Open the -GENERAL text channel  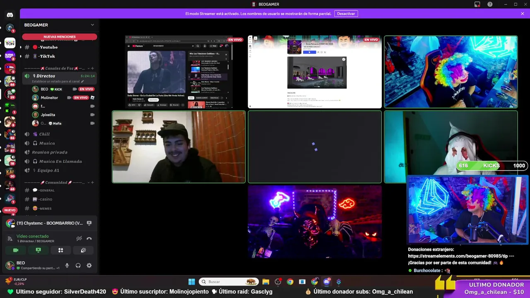(x=59, y=190)
